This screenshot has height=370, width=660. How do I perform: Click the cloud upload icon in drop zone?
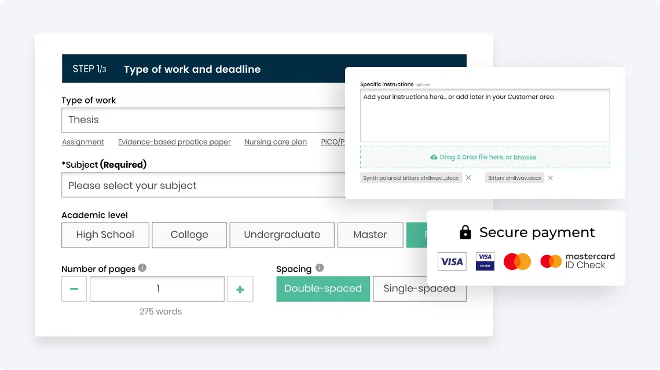tap(434, 157)
